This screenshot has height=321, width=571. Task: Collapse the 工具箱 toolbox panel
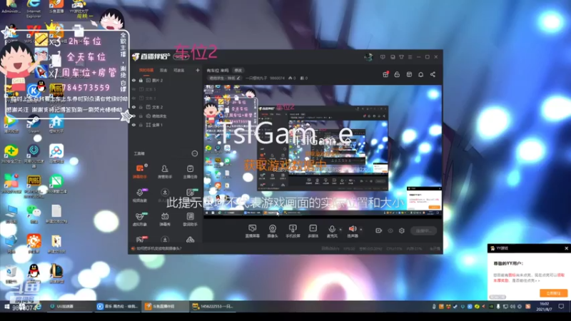[x=195, y=153]
